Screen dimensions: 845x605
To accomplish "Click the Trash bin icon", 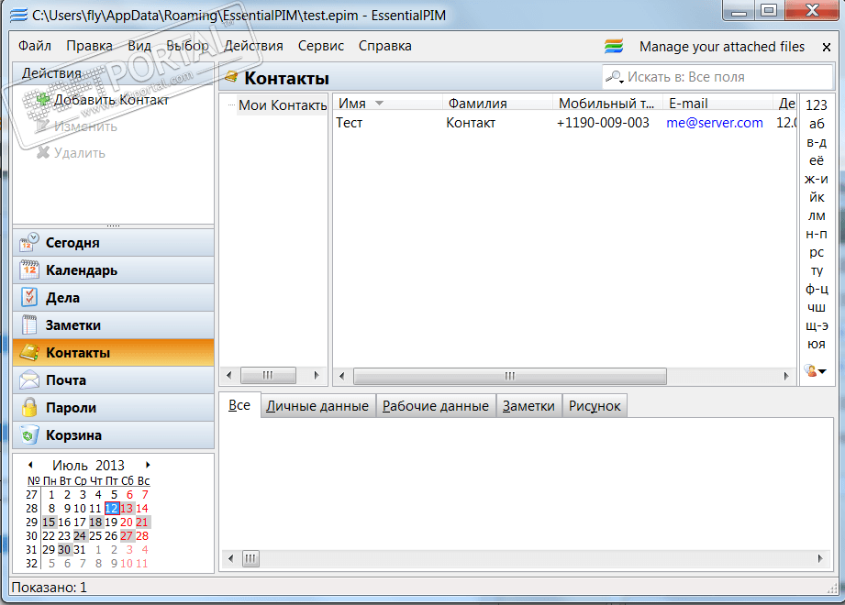I will click(x=29, y=434).
